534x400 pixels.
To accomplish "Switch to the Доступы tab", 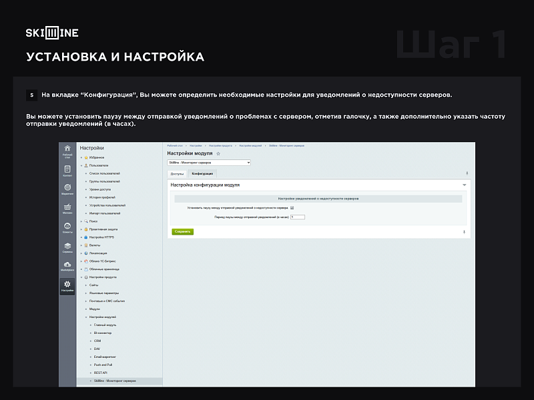I will pos(177,173).
